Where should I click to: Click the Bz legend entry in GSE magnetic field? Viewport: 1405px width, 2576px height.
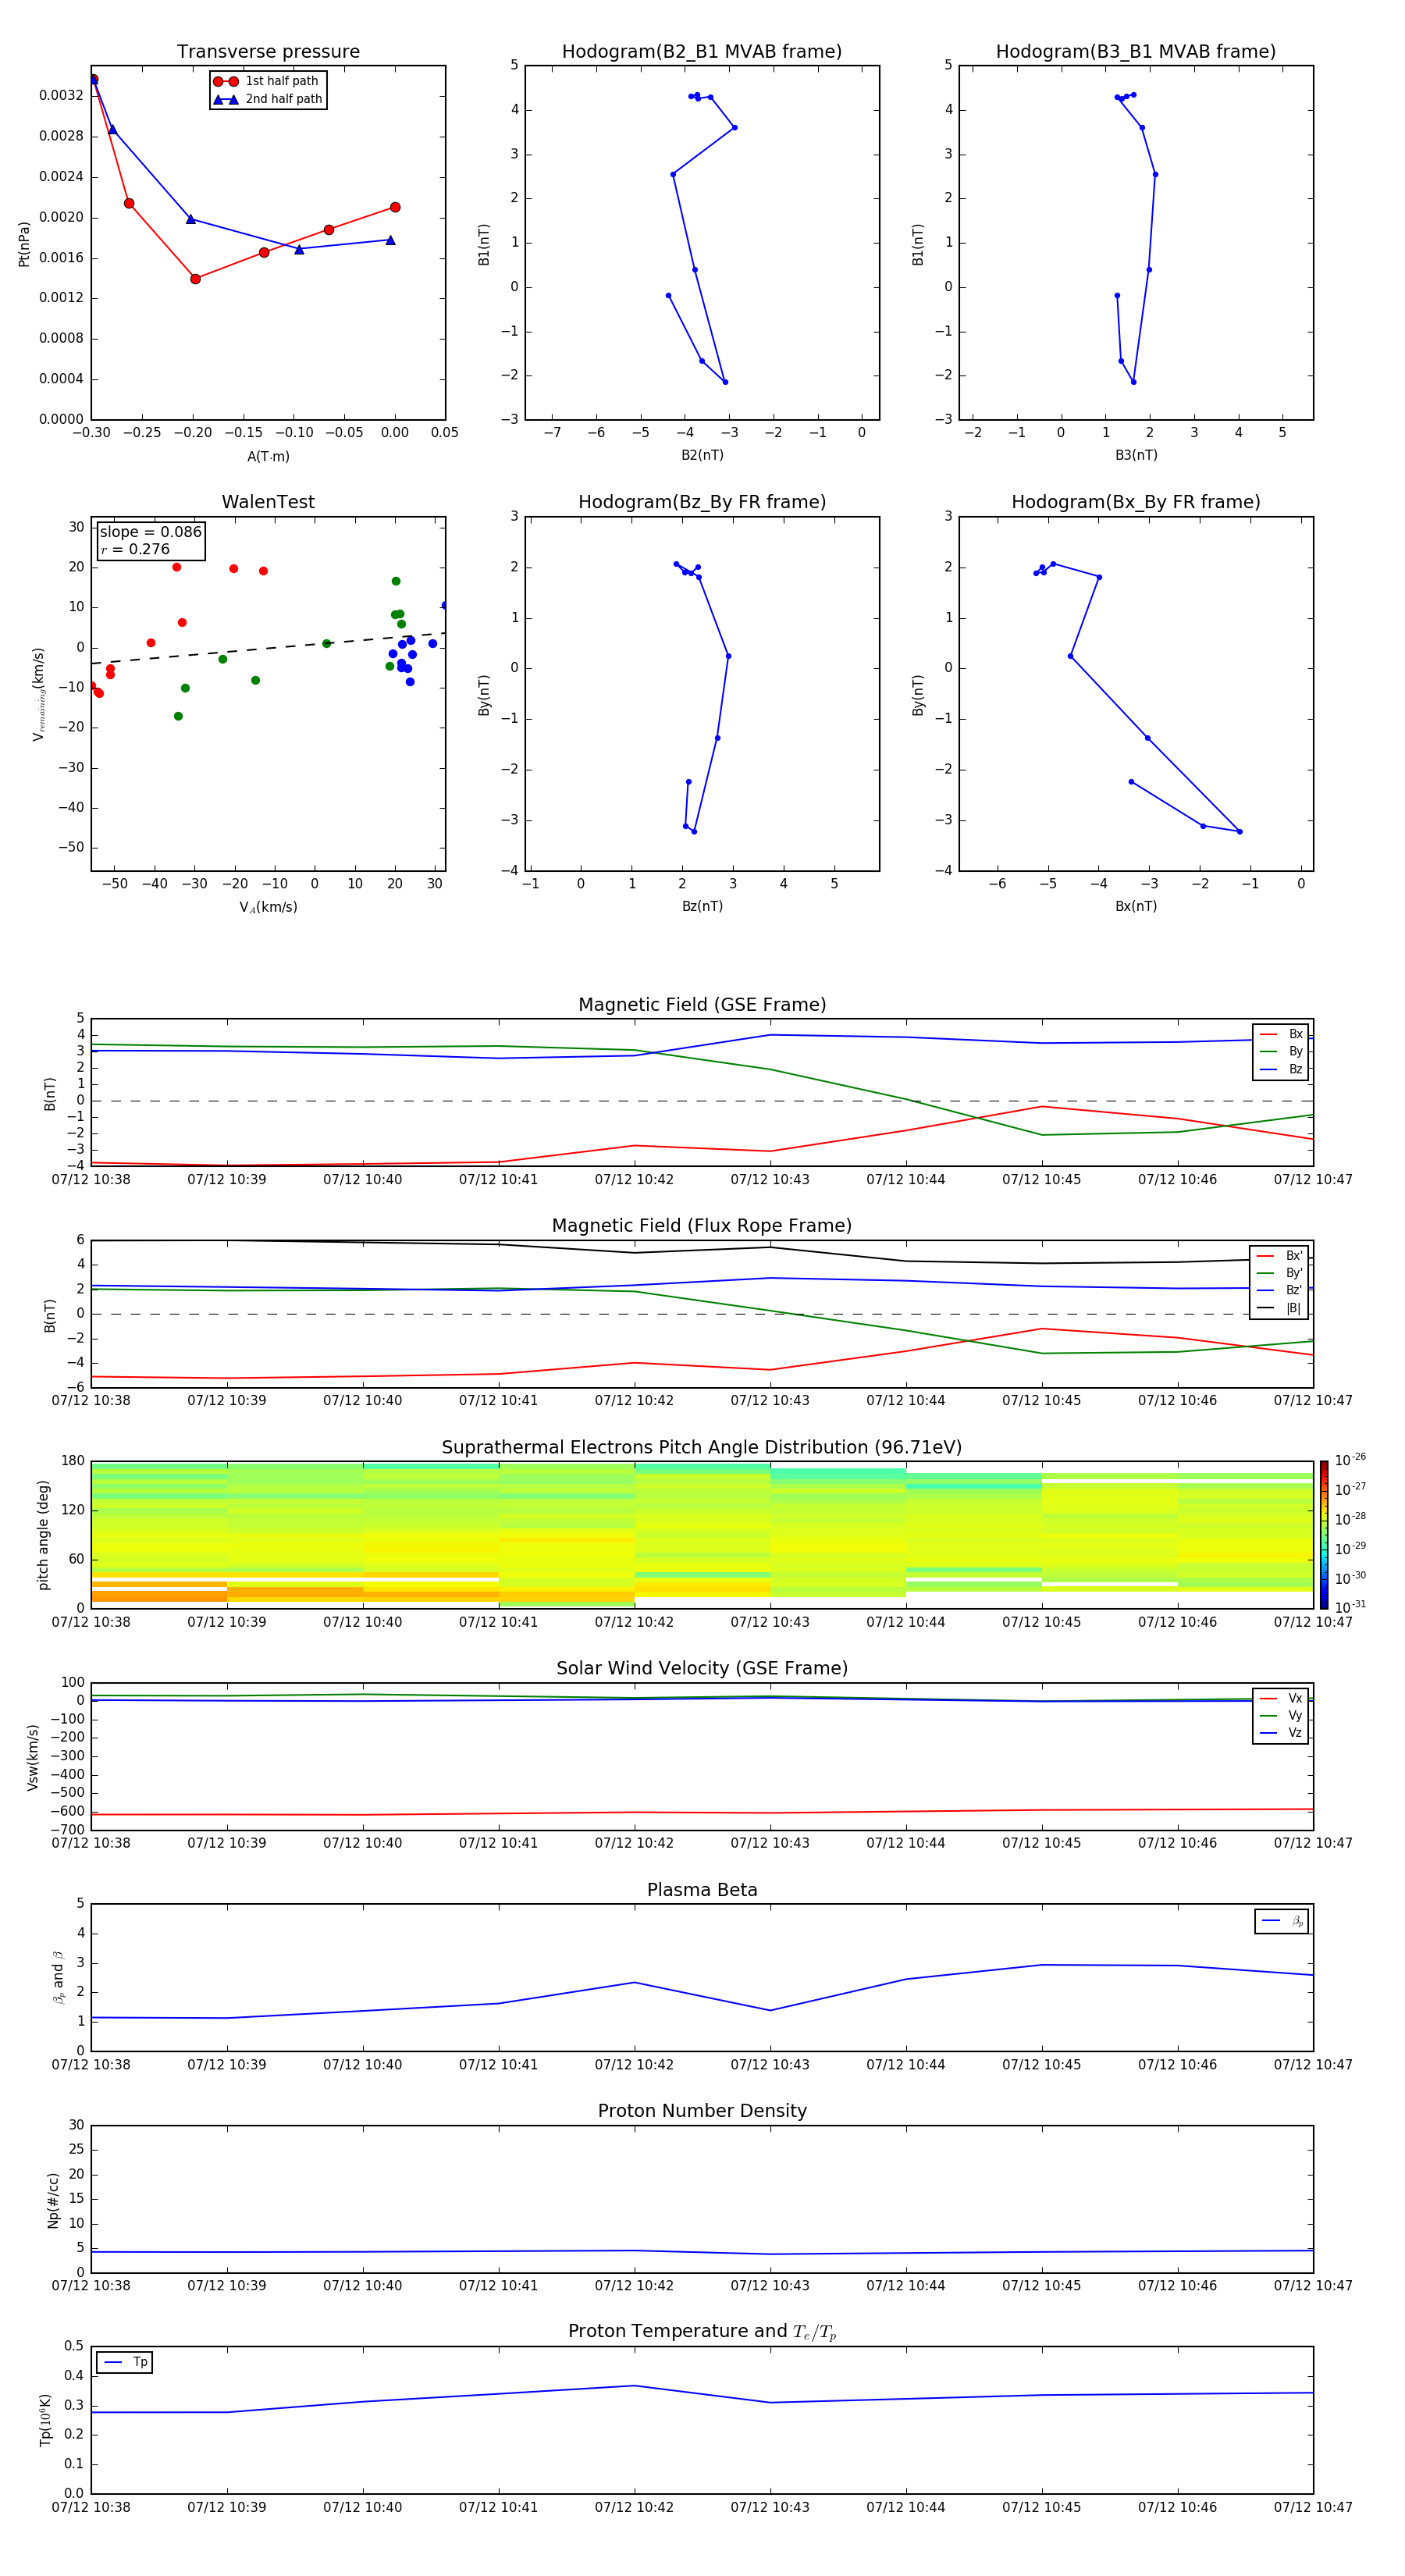click(1281, 1069)
